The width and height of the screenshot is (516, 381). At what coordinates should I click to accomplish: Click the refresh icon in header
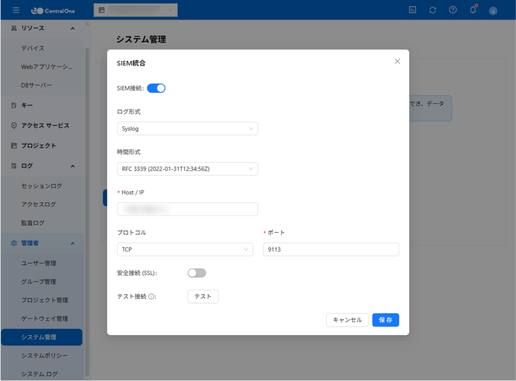[x=432, y=10]
